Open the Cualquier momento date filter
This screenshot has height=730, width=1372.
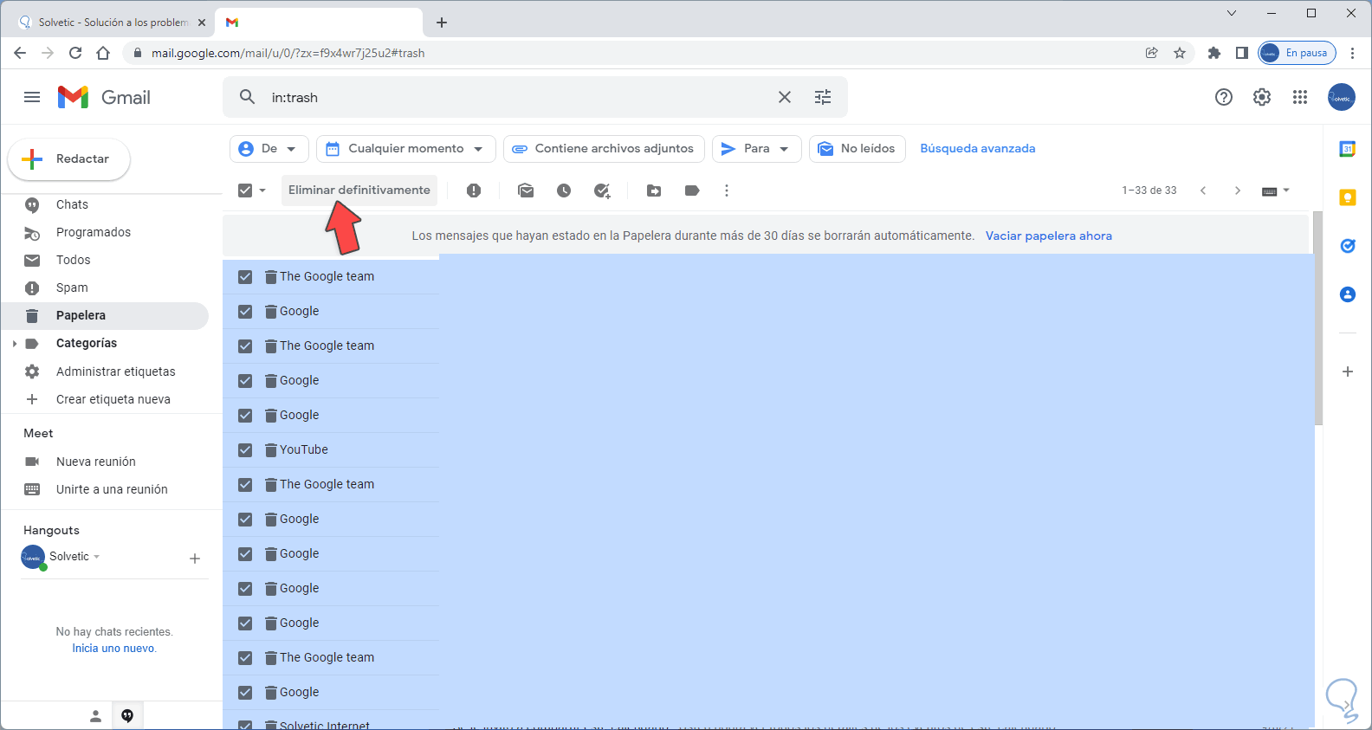(x=405, y=149)
